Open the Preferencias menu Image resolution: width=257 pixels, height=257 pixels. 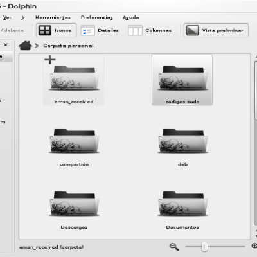point(97,17)
